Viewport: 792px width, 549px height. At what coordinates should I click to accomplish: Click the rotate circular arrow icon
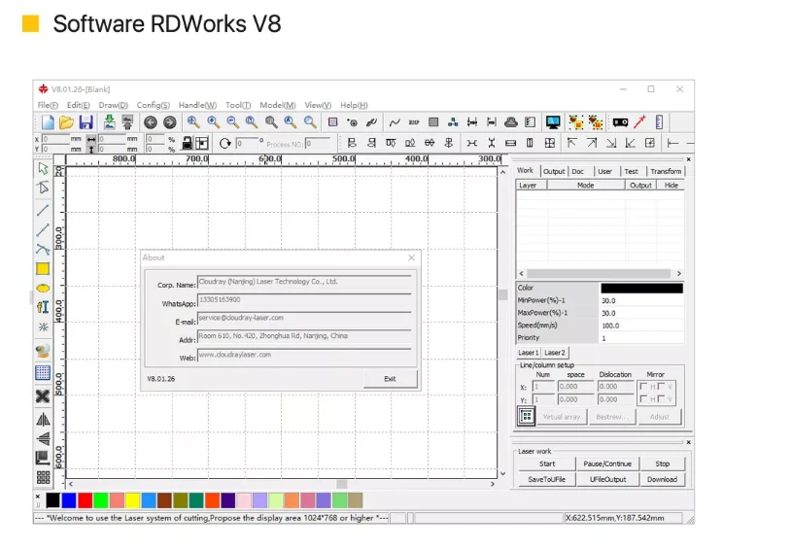[x=224, y=144]
